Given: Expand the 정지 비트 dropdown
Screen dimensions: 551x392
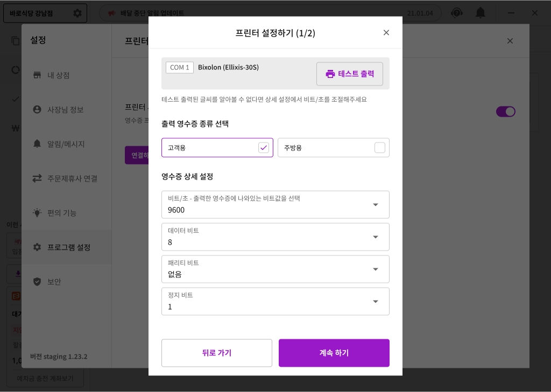Looking at the screenshot, I should coord(376,302).
